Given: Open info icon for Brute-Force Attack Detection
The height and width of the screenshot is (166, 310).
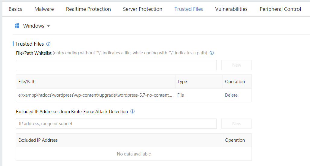Looking at the screenshot, I should pyautogui.click(x=132, y=111).
